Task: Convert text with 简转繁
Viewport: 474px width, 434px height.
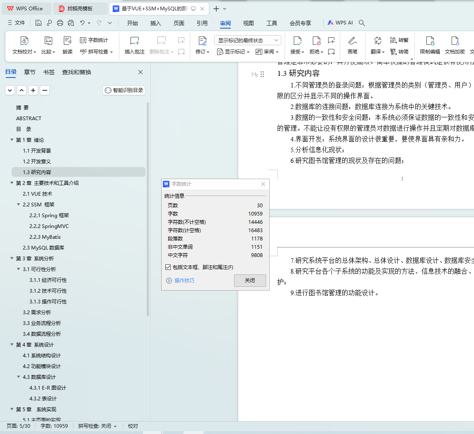Action: (399, 40)
